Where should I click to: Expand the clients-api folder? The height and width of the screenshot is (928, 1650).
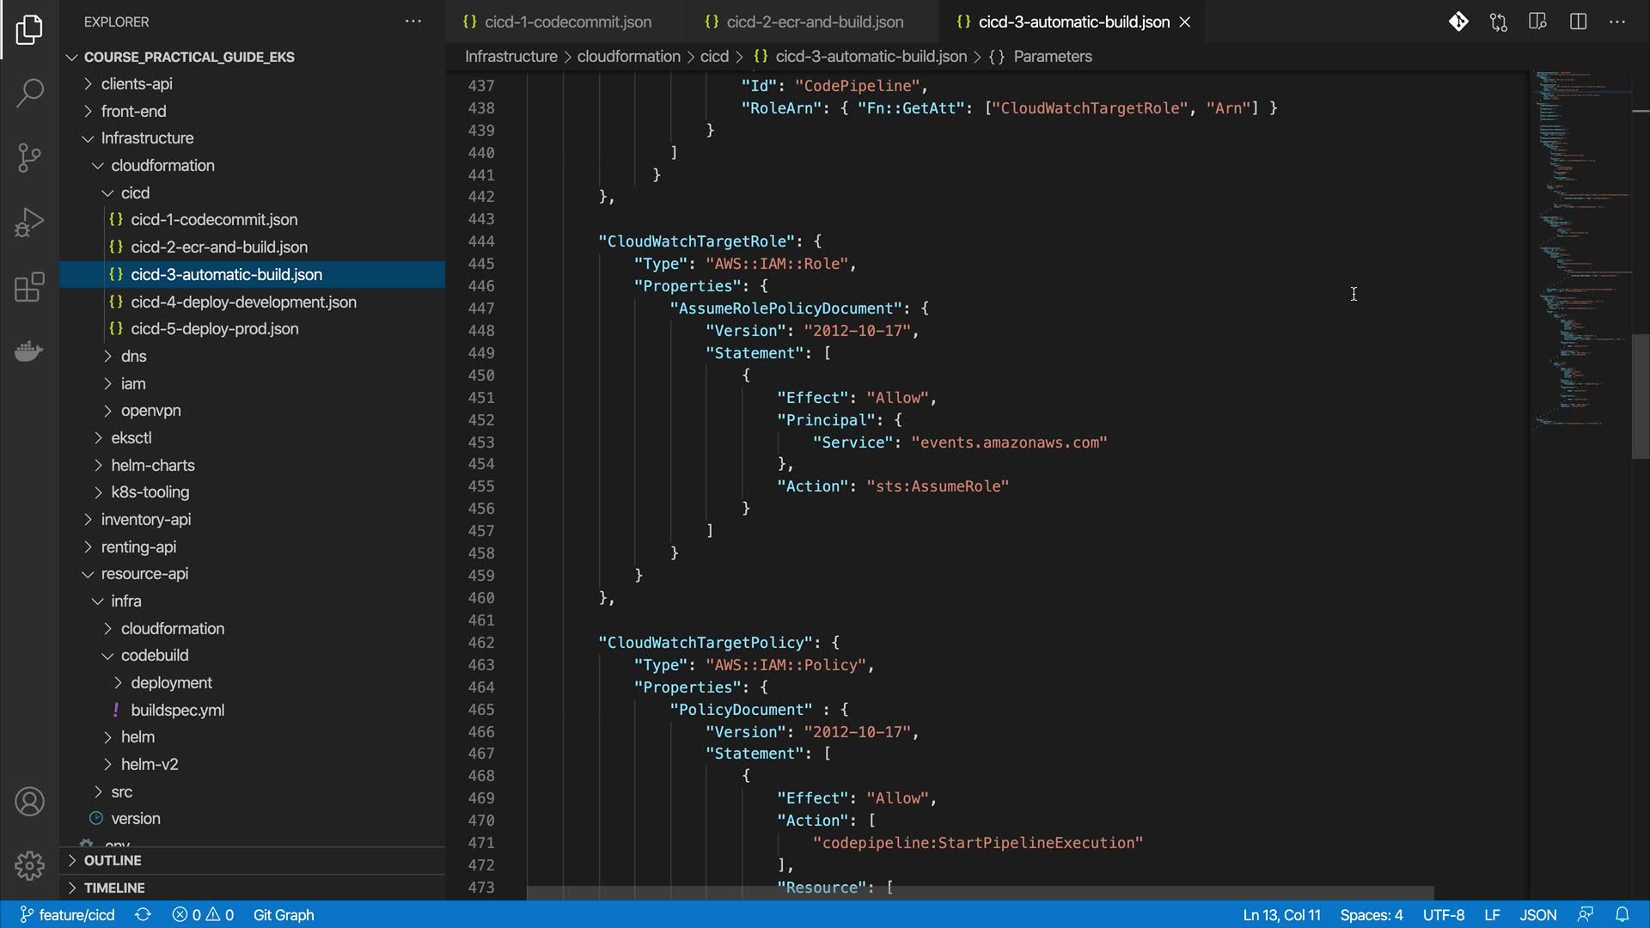pyautogui.click(x=137, y=83)
